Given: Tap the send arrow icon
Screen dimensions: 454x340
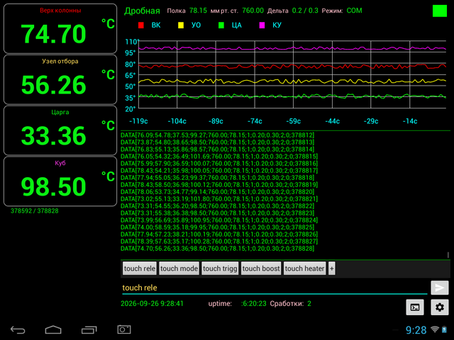Looking at the screenshot, I should pos(440,288).
